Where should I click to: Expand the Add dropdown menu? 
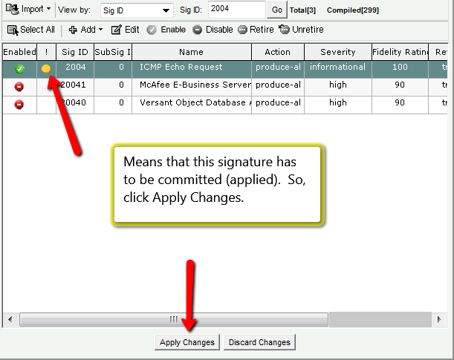tap(100, 30)
